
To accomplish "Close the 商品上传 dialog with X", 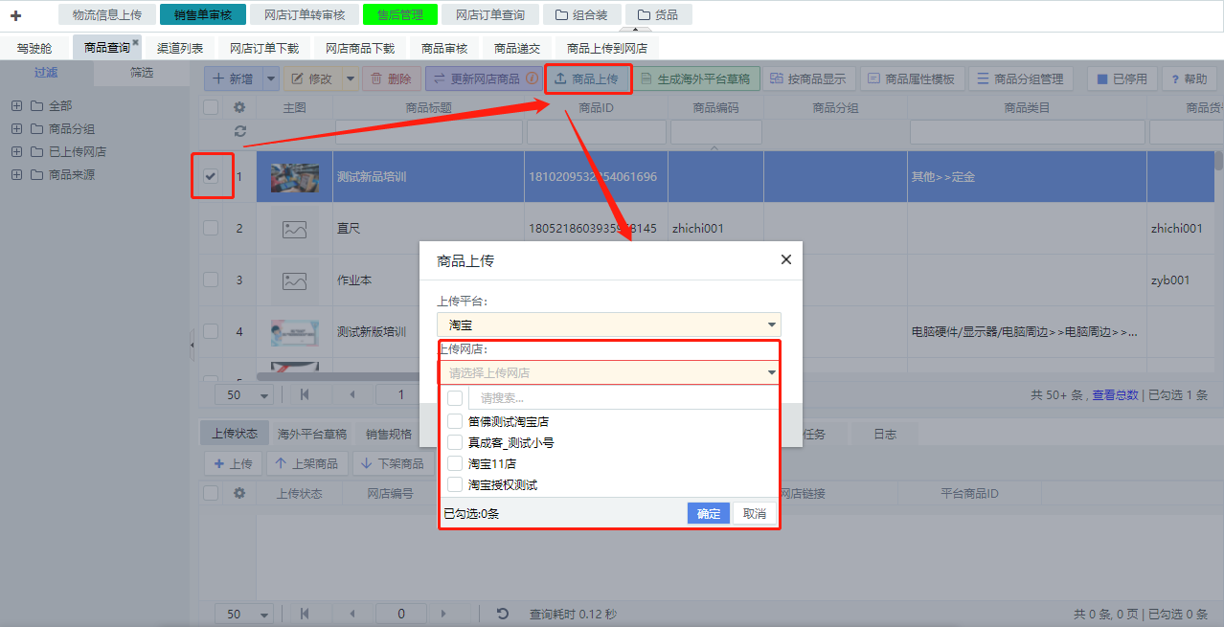I will pyautogui.click(x=785, y=259).
